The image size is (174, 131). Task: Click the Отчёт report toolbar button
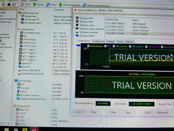click(x=25, y=4)
